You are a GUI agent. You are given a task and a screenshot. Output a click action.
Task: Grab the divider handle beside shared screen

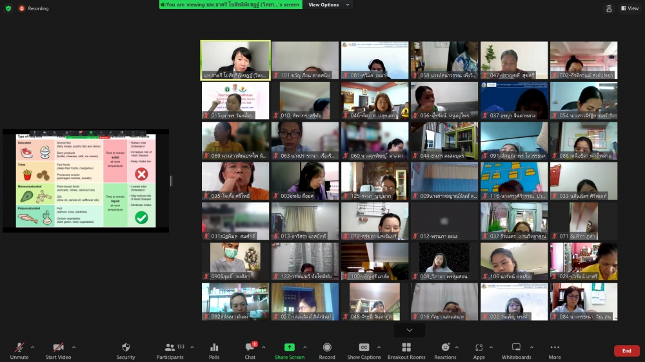pos(171,181)
